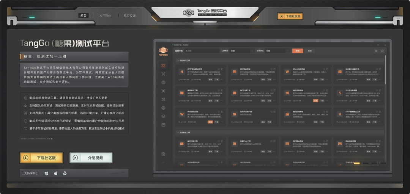Click the refresh icon in preview toolbar

pos(382,51)
